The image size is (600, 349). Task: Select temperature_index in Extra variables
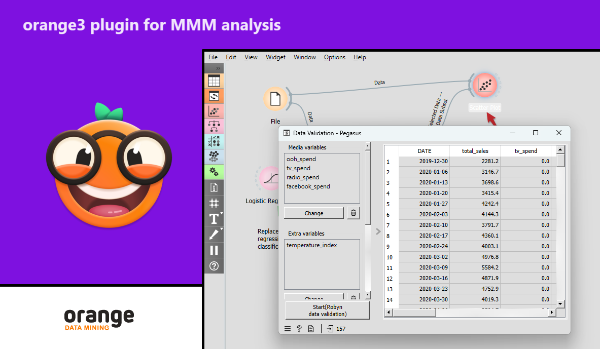click(312, 245)
